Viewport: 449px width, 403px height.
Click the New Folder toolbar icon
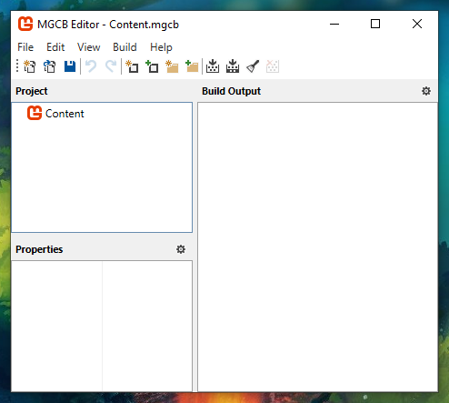pyautogui.click(x=172, y=66)
